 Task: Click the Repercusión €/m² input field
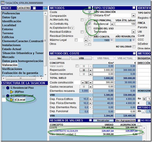[x=103, y=70]
